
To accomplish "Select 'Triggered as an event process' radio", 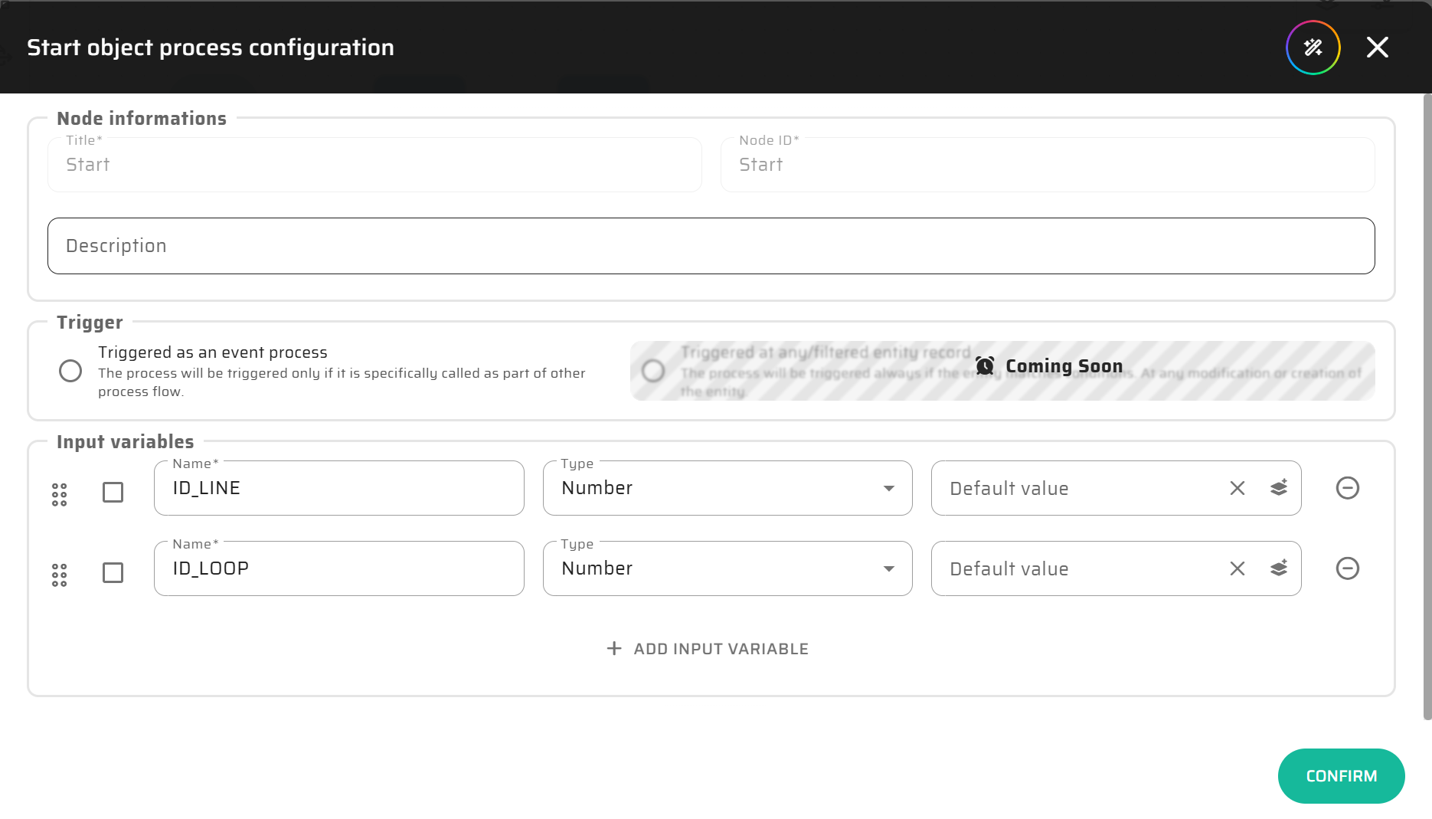I will [70, 371].
